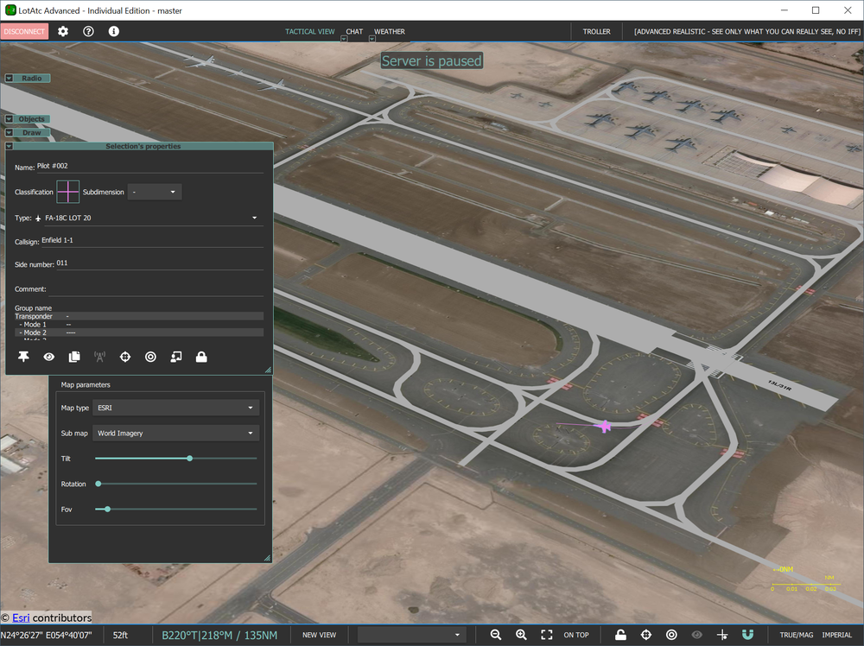This screenshot has height=646, width=864.
Task: Open the WEATHER tab dropdown arrow
Action: (372, 39)
